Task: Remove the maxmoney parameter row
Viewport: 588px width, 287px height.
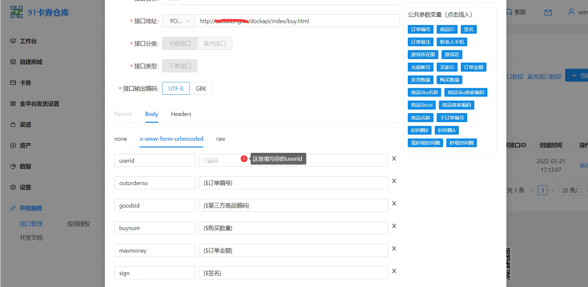Action: click(394, 248)
